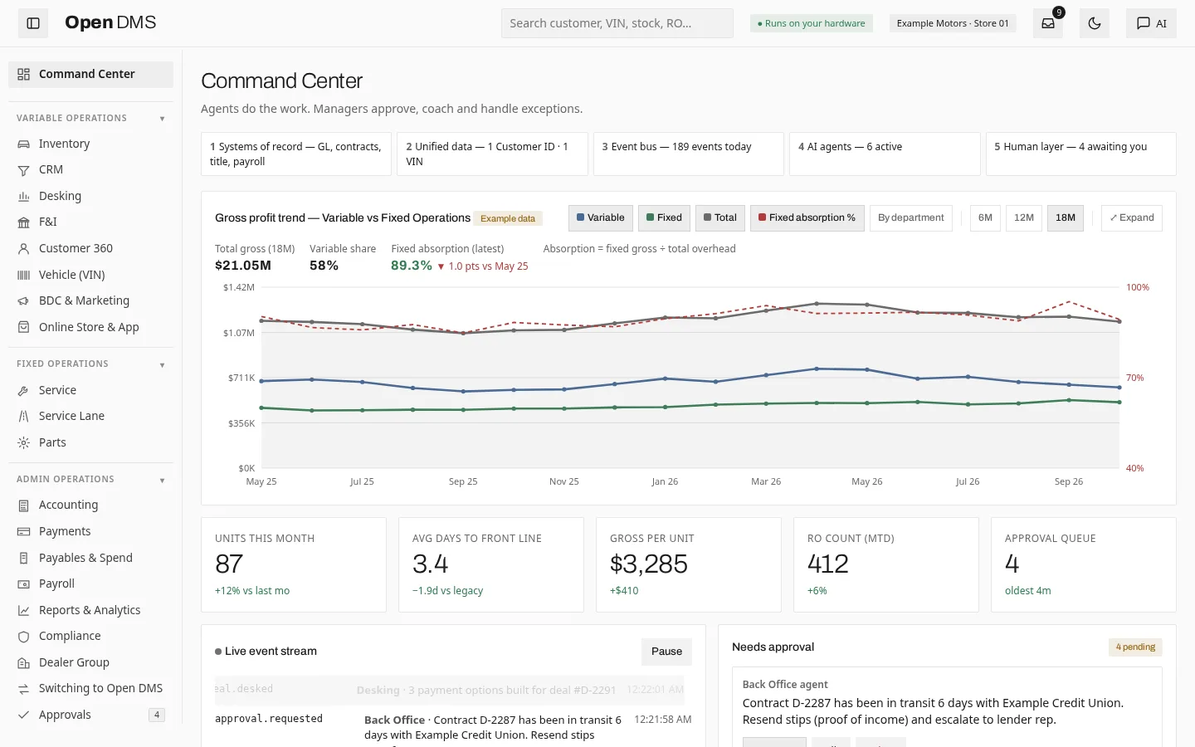Click the 4 pending badge
1195x747 pixels.
coord(1135,647)
